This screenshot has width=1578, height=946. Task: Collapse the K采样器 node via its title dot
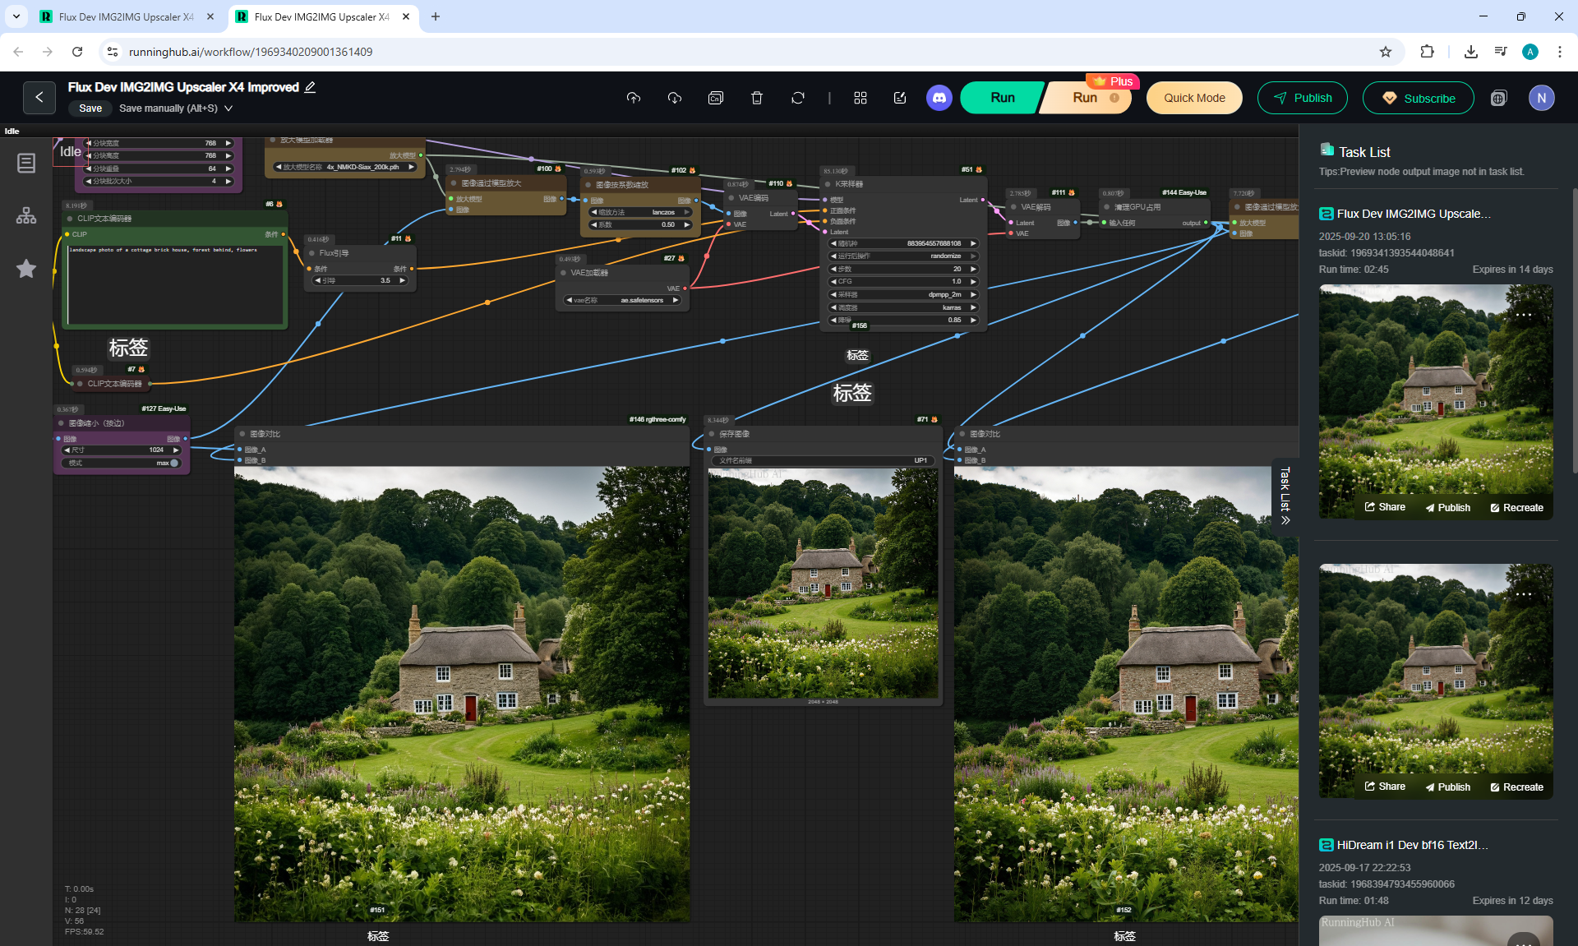[x=828, y=184]
